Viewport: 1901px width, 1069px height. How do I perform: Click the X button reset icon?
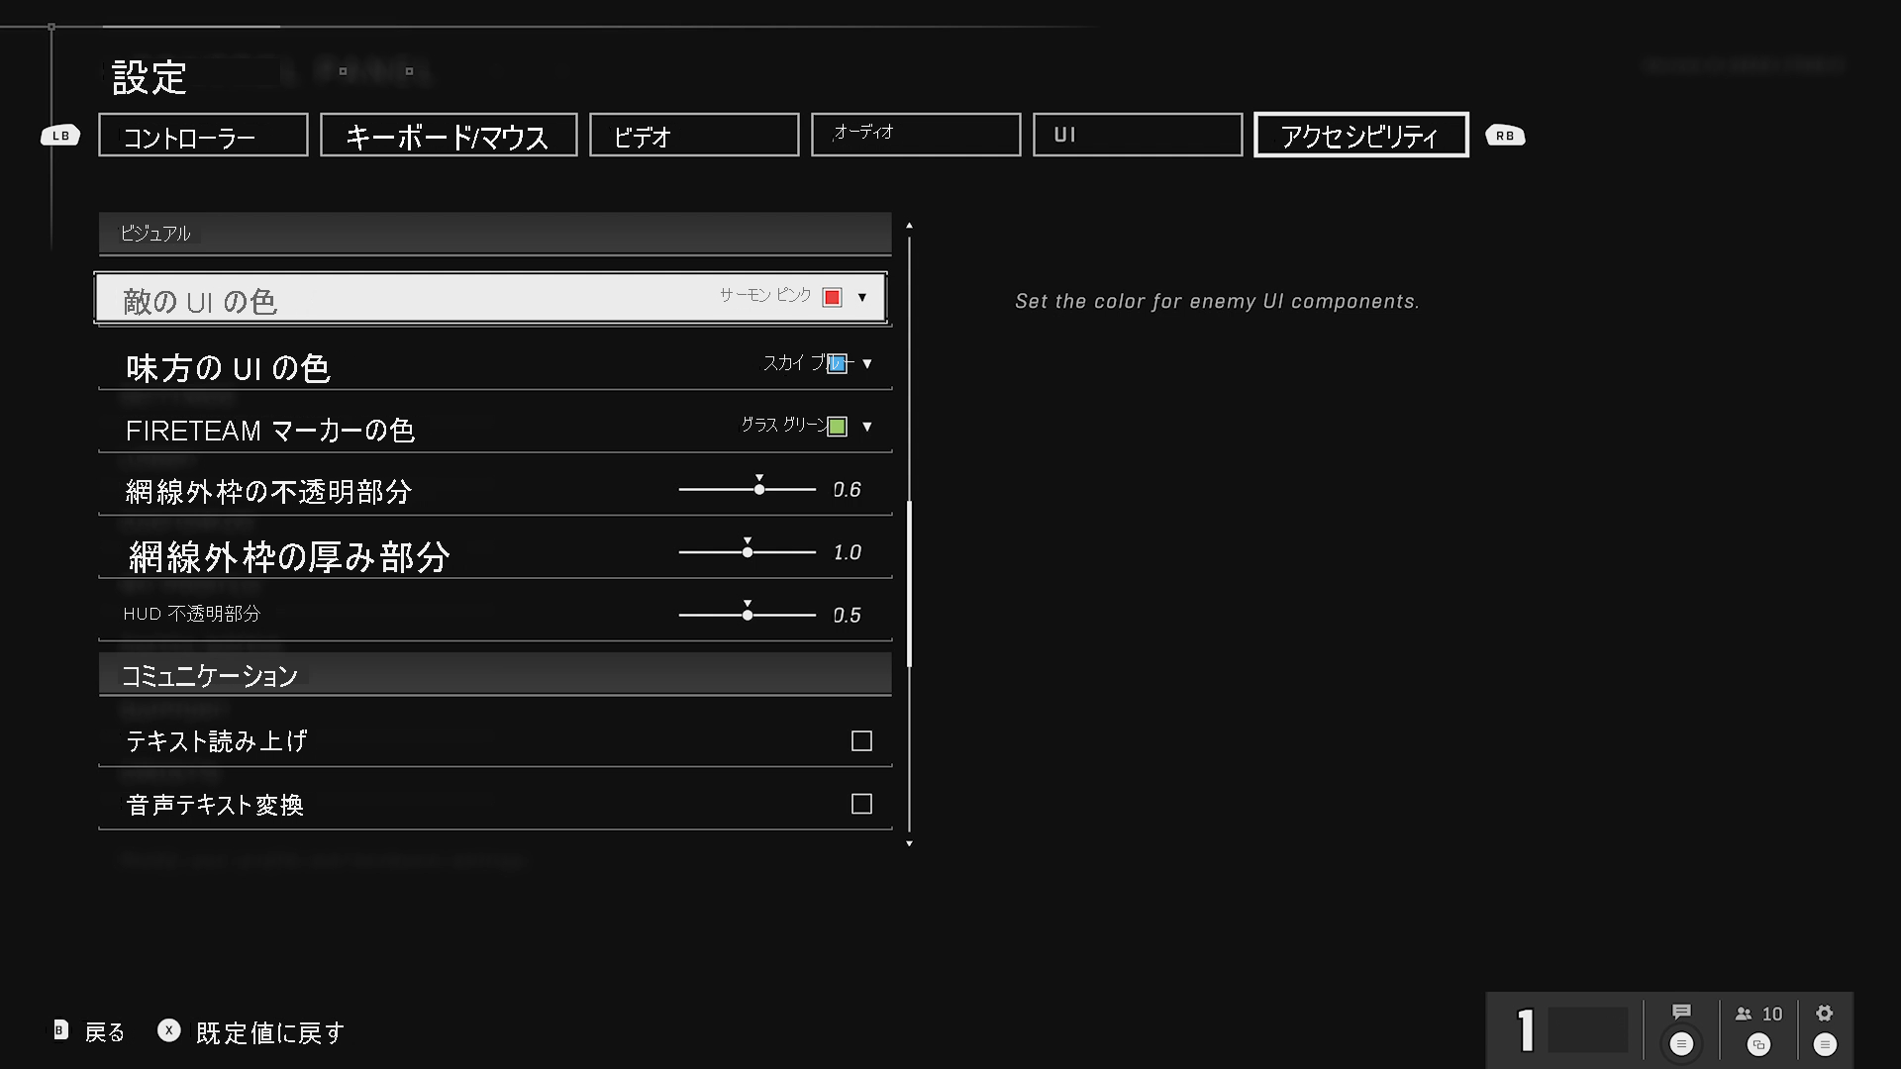click(x=169, y=1030)
